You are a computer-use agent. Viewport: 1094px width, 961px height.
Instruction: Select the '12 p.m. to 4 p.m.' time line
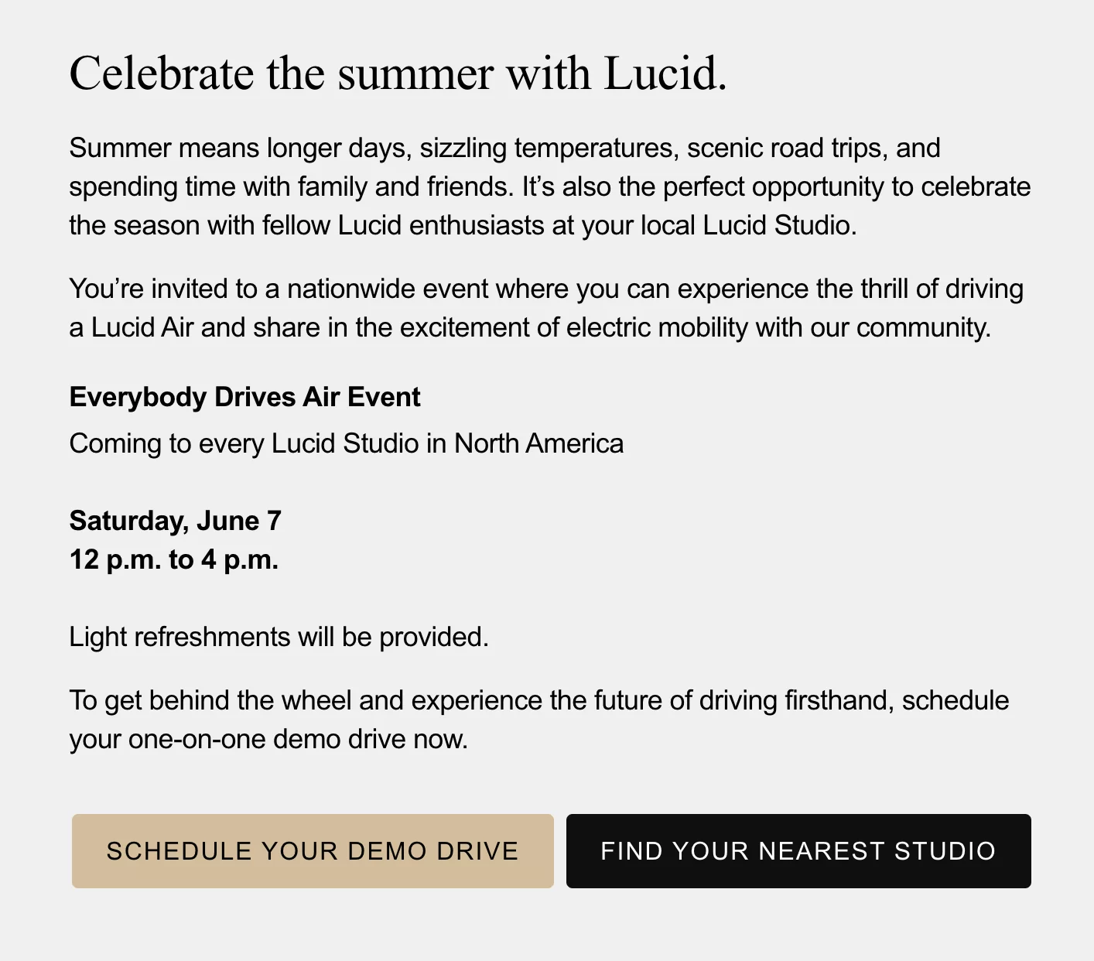tap(174, 559)
